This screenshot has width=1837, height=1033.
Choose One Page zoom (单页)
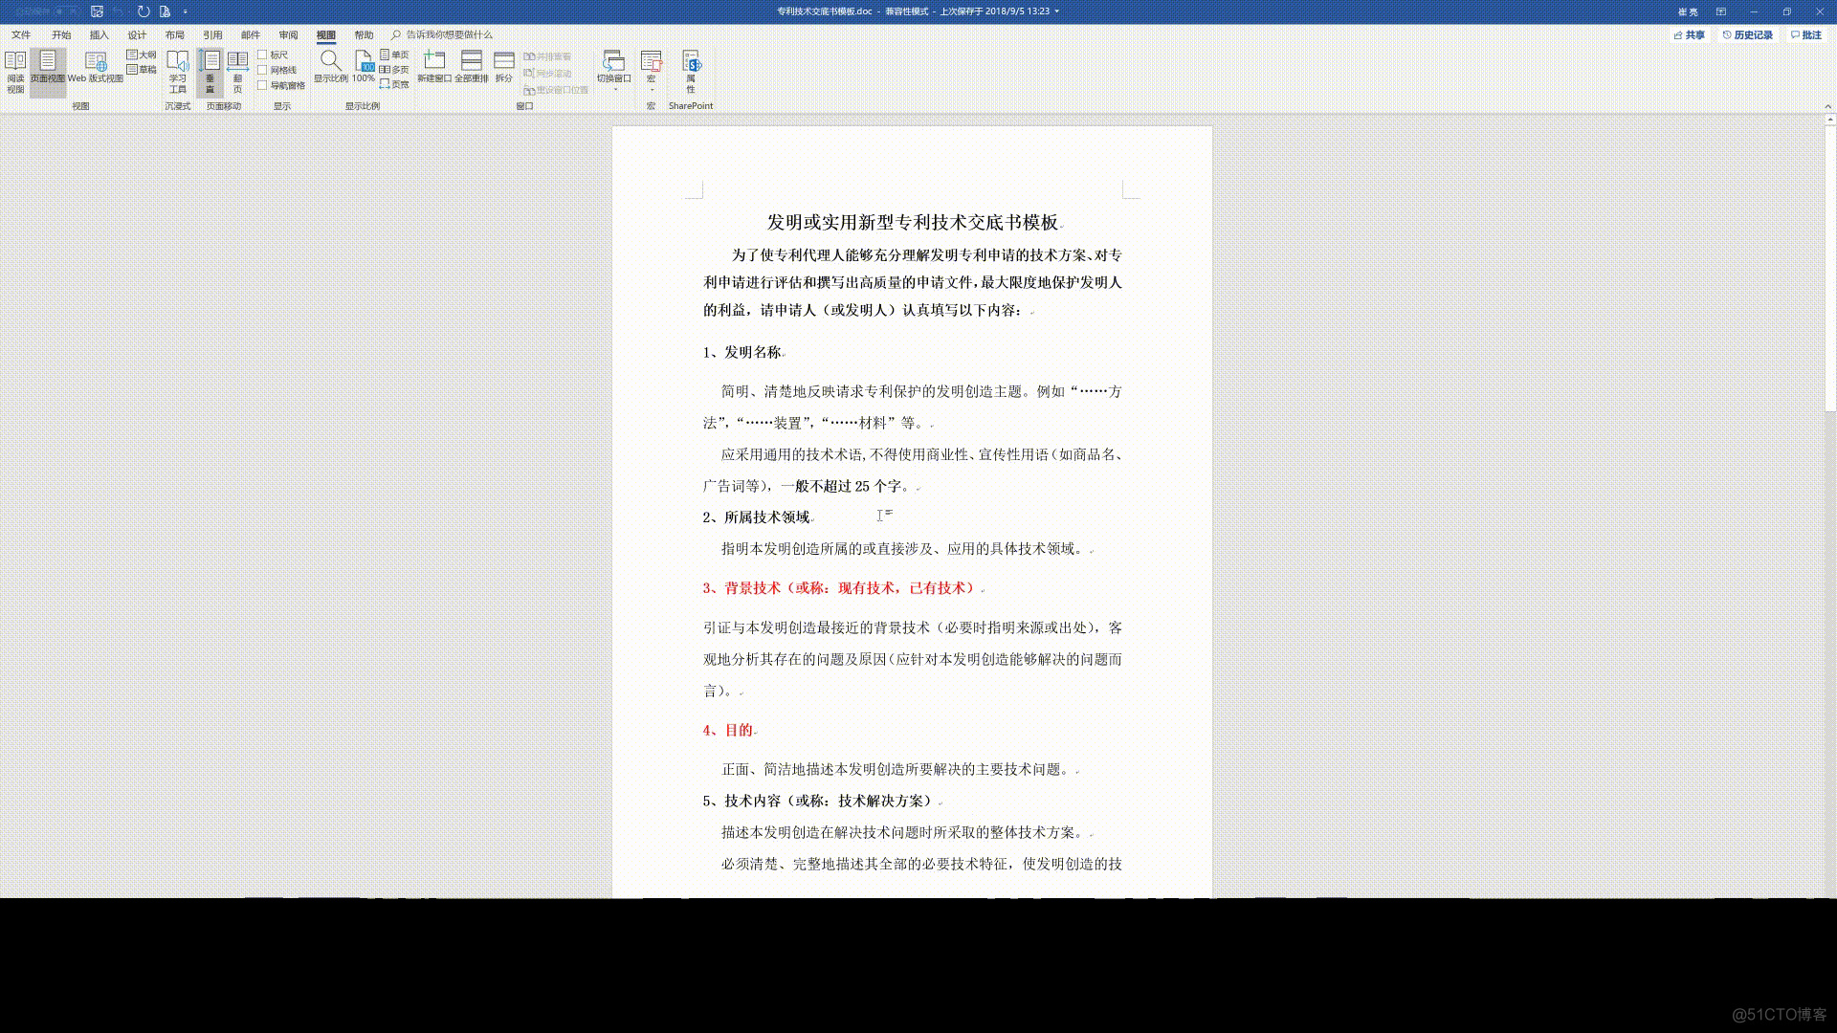(x=394, y=55)
